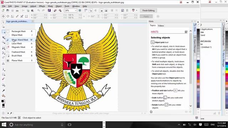Viewport: 228px width, 128px height.
Task: Choose Rectangle Mask from flyout
Action: point(21,31)
